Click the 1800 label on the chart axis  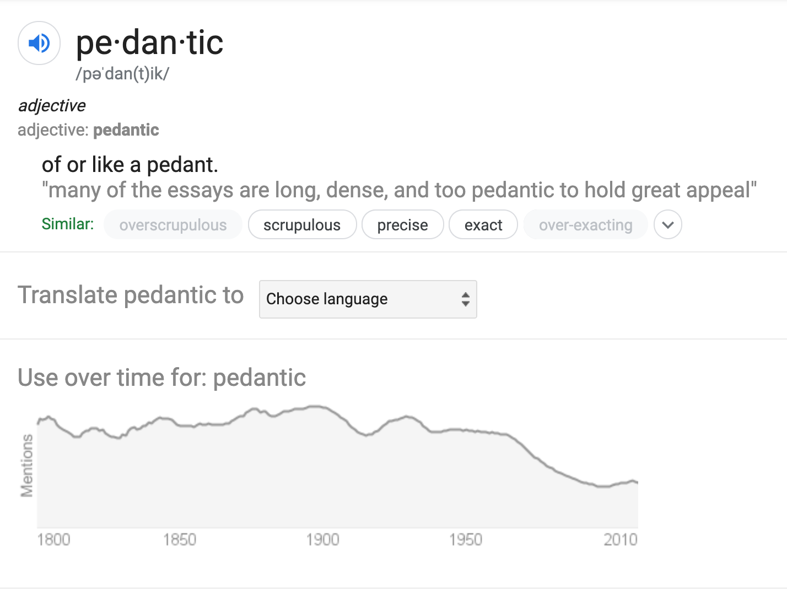53,540
